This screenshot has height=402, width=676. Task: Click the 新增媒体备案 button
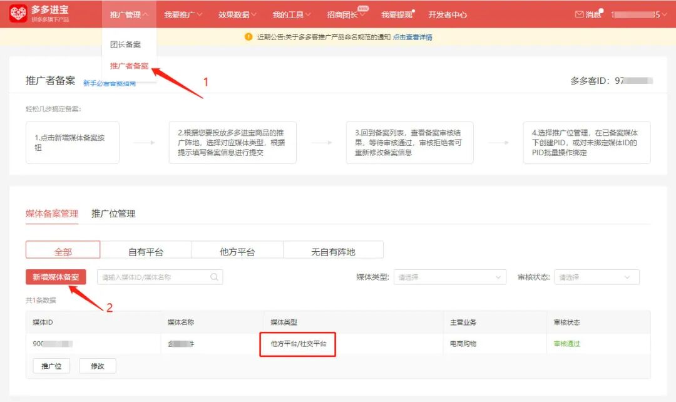(x=54, y=276)
